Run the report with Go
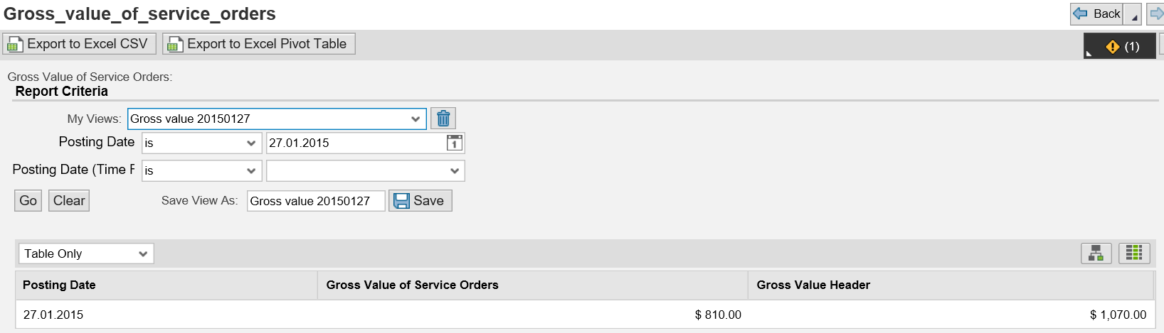1164x333 pixels. (28, 201)
